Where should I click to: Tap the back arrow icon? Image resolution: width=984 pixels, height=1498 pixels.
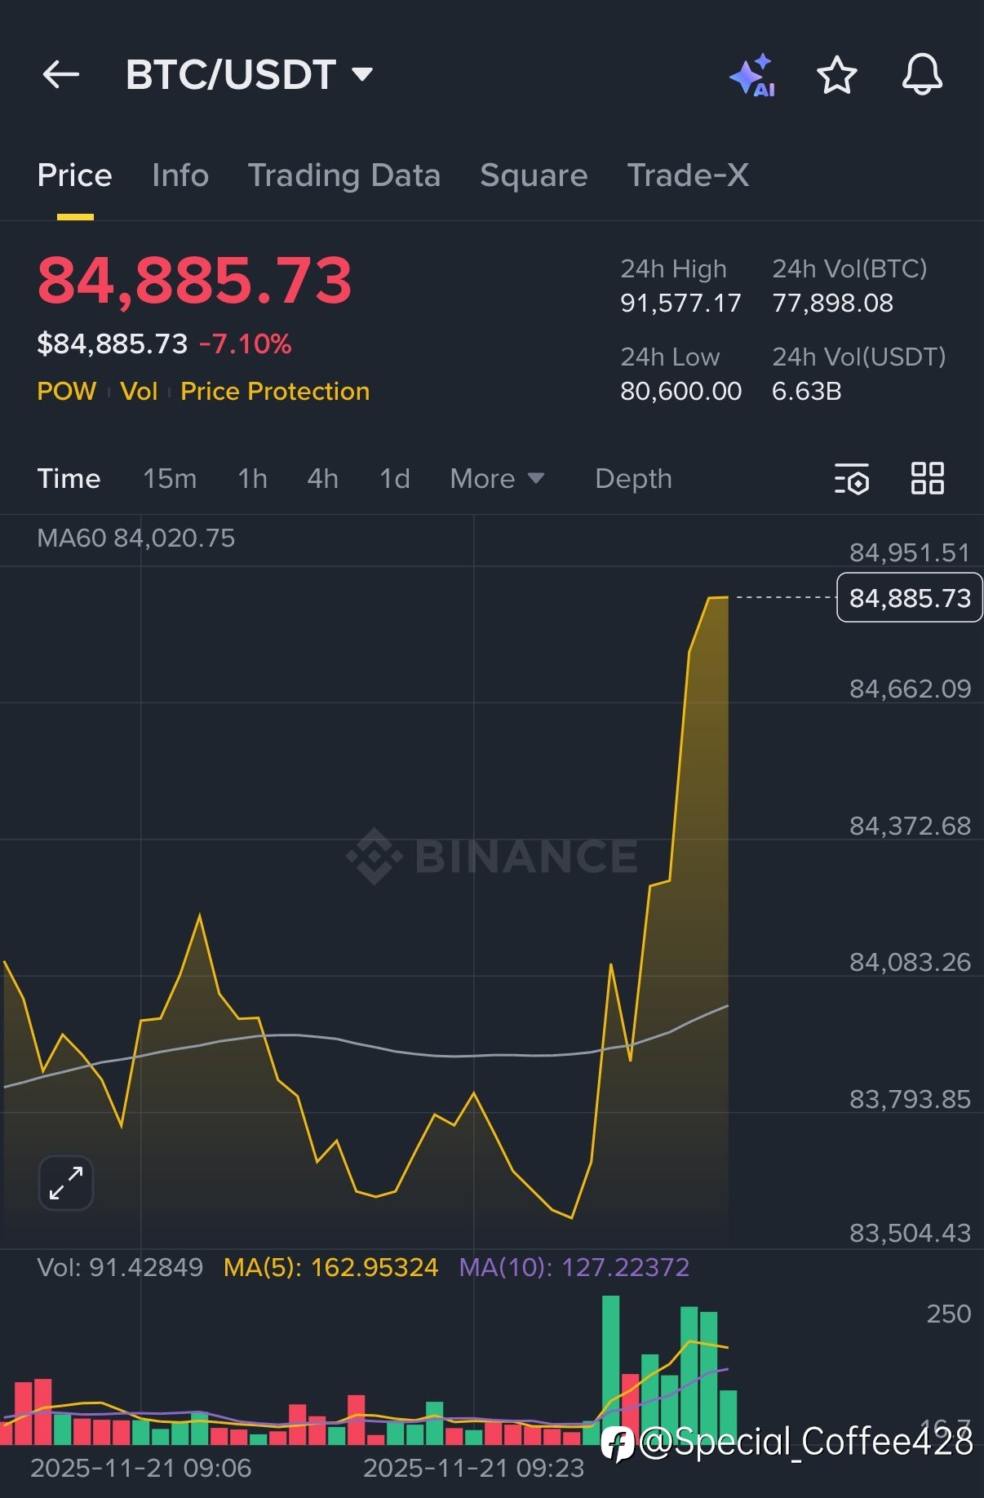[61, 75]
